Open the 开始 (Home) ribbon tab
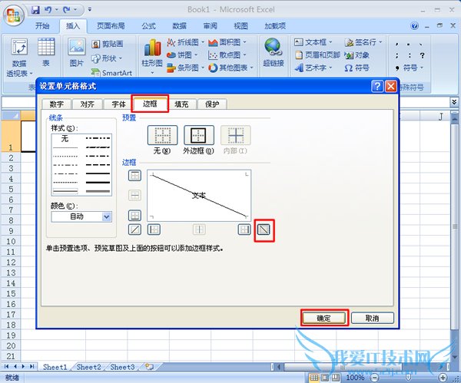The width and height of the screenshot is (461, 383). [42, 26]
